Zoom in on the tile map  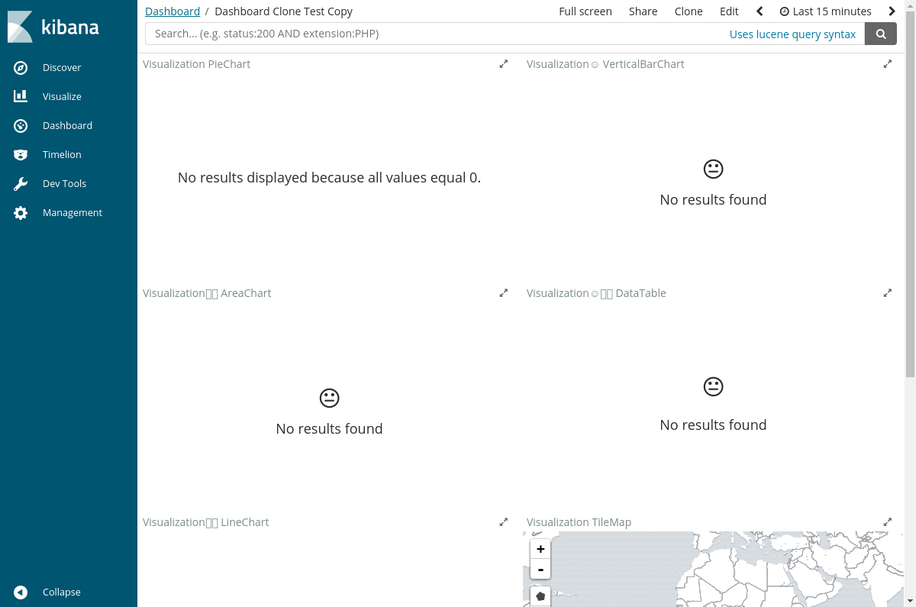point(540,549)
